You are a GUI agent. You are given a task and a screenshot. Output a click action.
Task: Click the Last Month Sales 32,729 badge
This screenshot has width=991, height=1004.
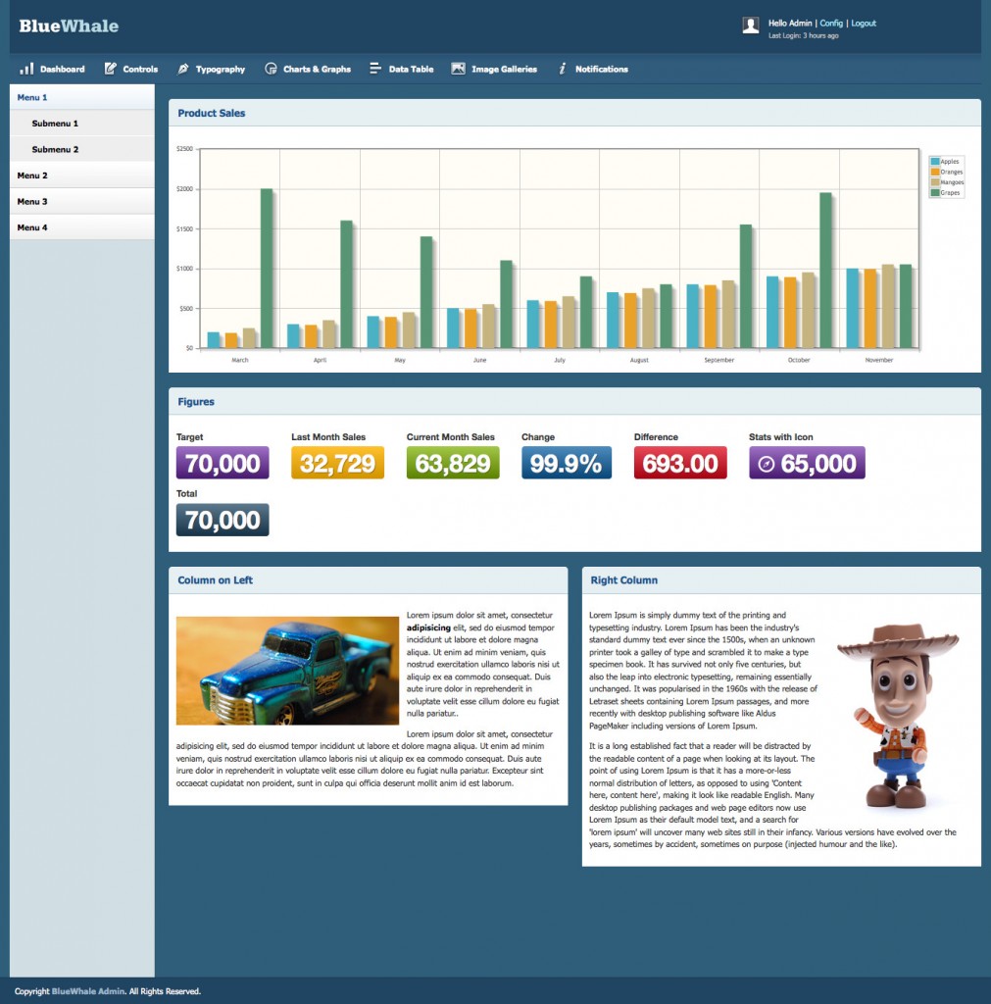337,463
